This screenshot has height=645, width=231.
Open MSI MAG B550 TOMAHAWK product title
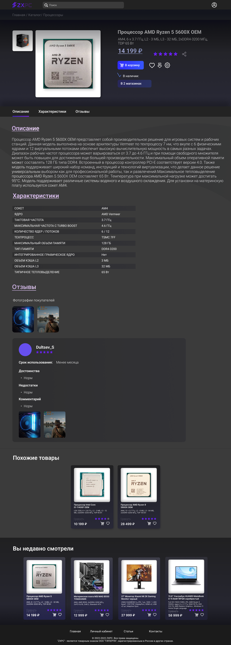pos(91,598)
